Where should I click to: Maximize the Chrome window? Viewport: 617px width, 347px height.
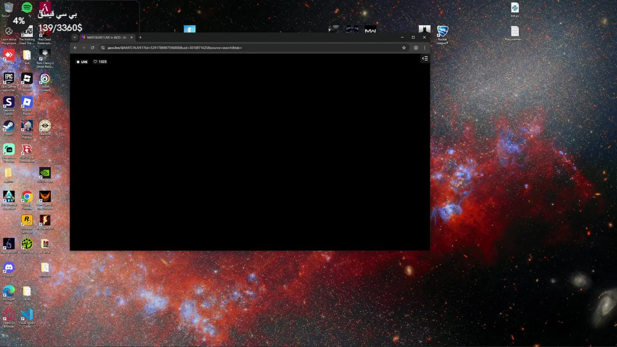pos(413,37)
